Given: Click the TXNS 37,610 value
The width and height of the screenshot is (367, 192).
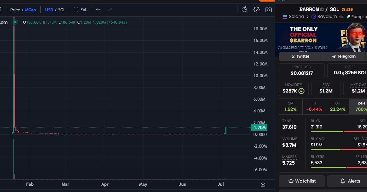Looking at the screenshot, I should pos(289,127).
